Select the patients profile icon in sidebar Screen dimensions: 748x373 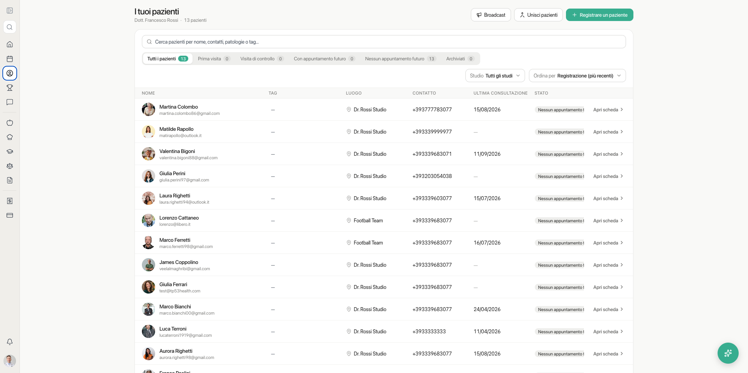(x=10, y=73)
